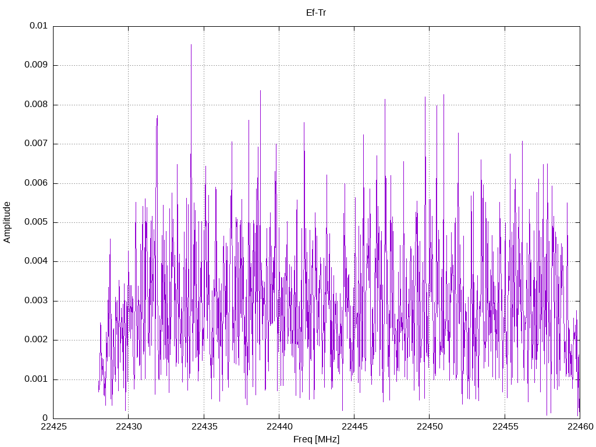The image size is (596, 447).
Task: Click x-axis tick label 22440
Action: [279, 427]
